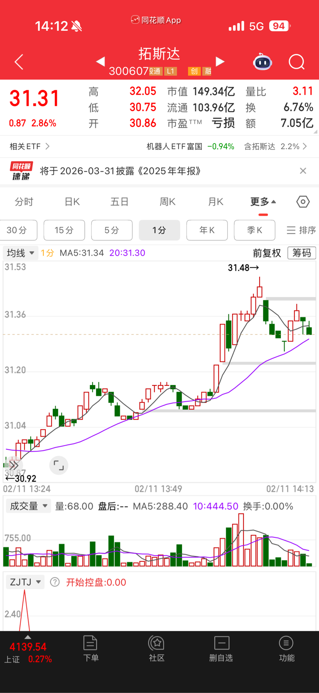The image size is (319, 693).
Task: Dismiss the 2025年年报 notice with X
Action: (303, 171)
